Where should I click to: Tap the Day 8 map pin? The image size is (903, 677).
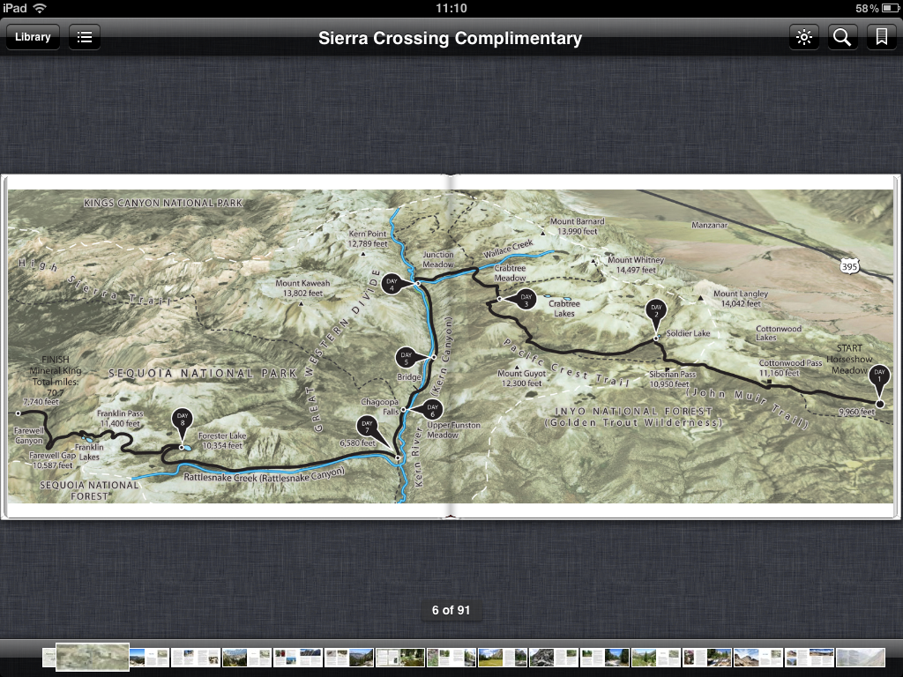click(182, 420)
